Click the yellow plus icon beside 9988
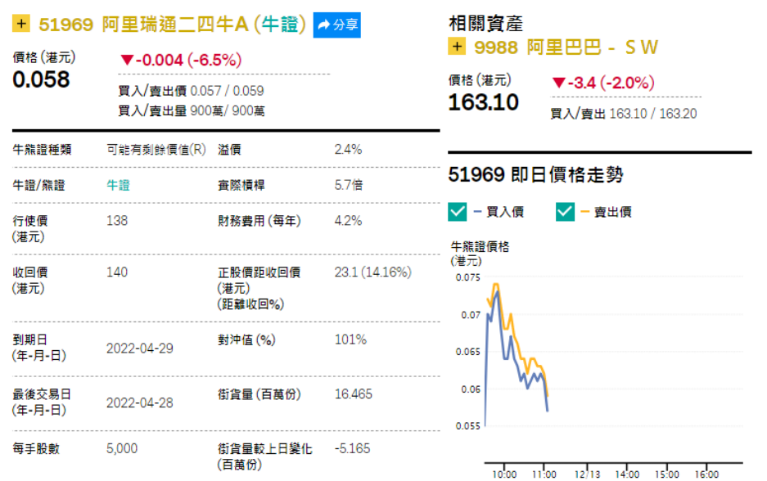767x481 pixels. 457,47
